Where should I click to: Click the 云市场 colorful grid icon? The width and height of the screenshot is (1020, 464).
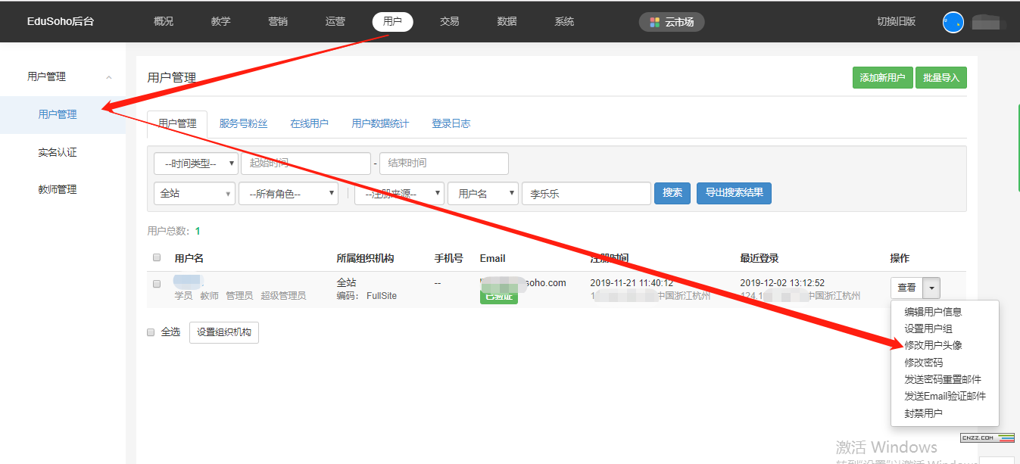pos(654,22)
